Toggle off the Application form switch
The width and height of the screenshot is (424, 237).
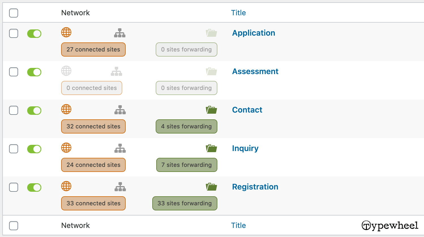click(x=34, y=34)
